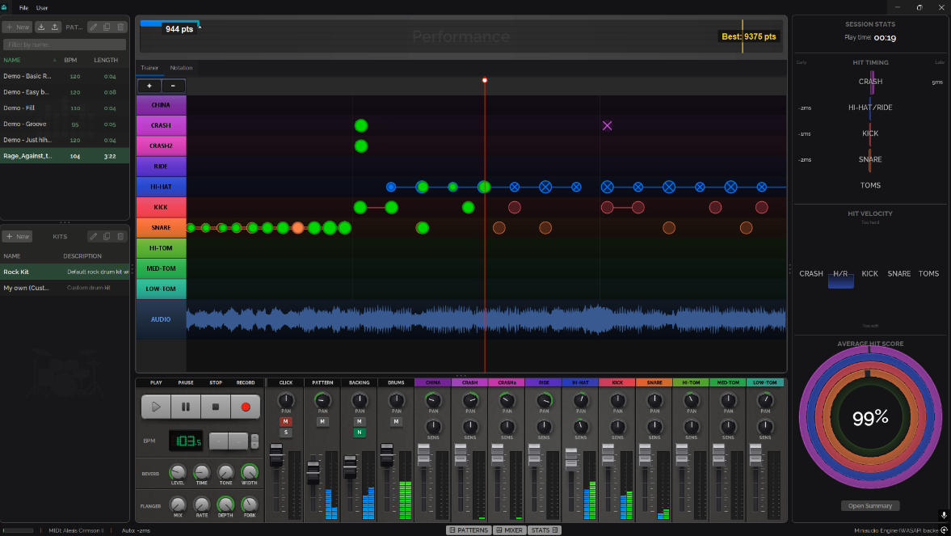Duplicate the selected kit using copy icon
Screen dimensions: 951x536
107,236
